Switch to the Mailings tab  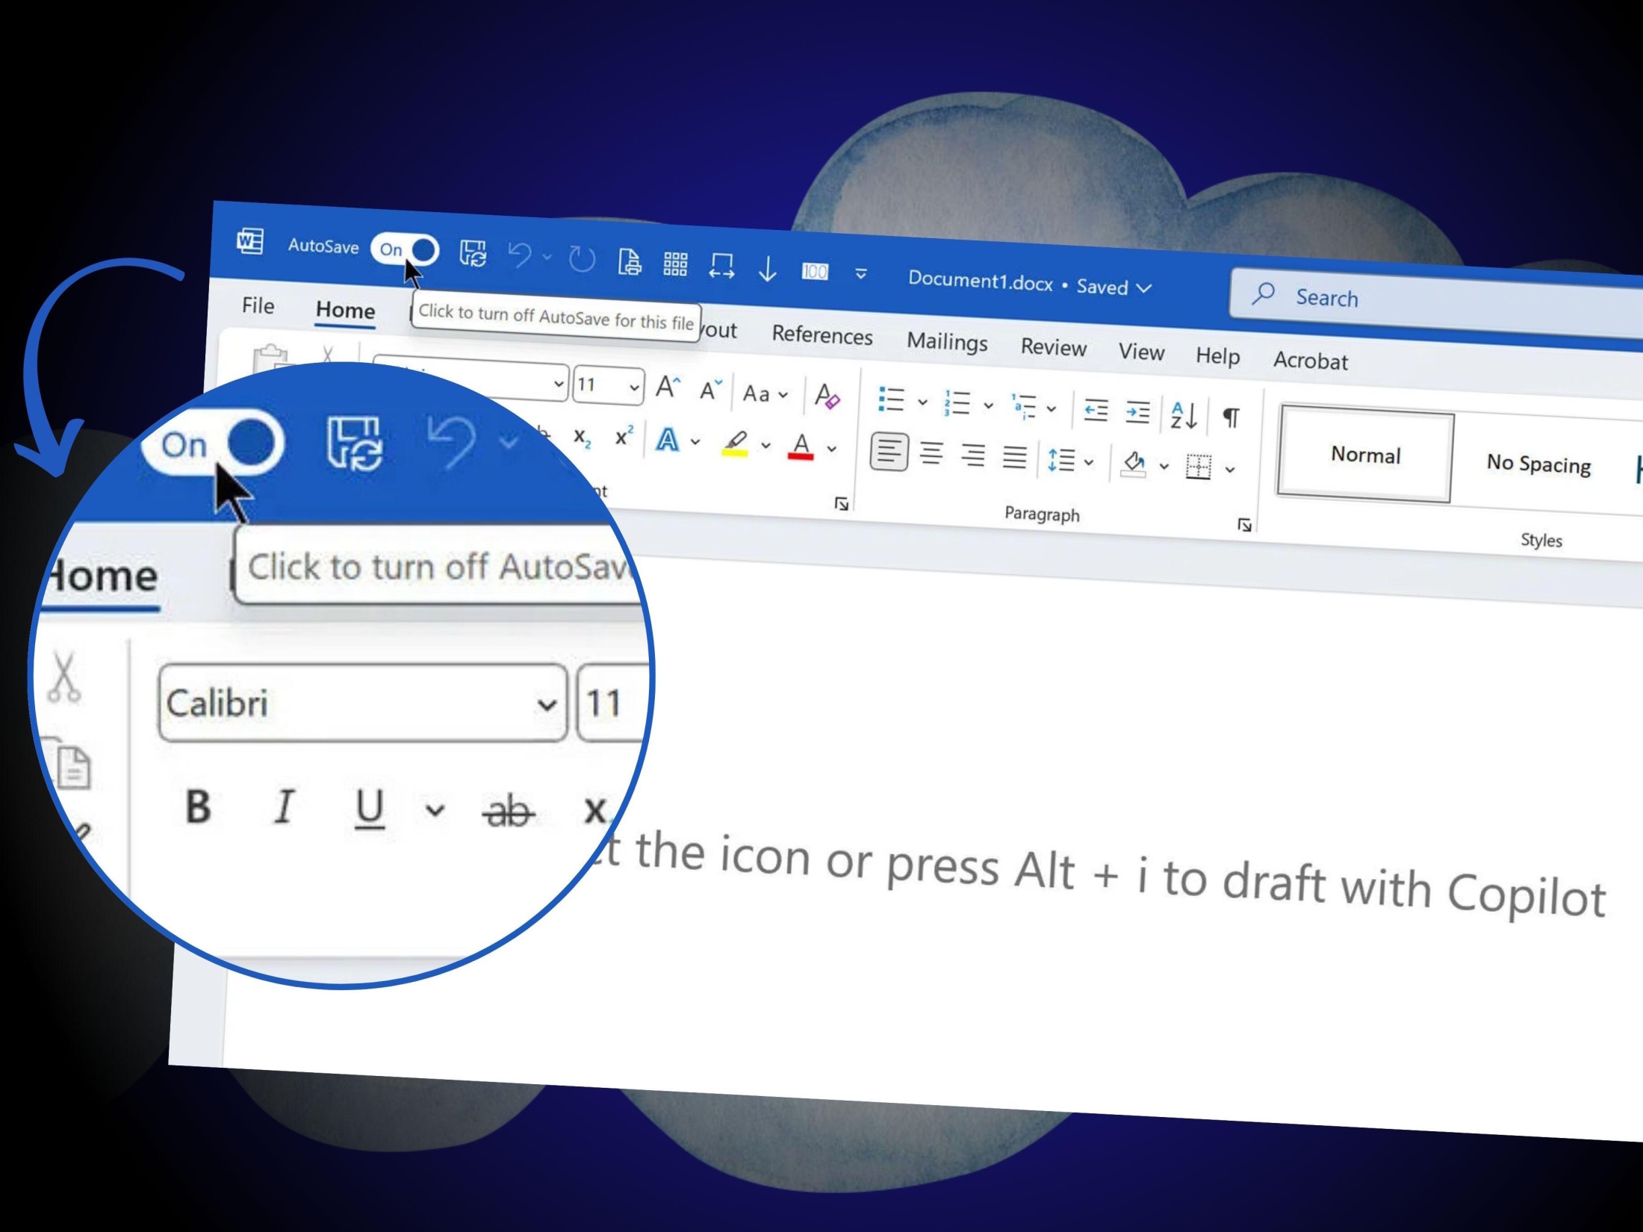pos(946,342)
